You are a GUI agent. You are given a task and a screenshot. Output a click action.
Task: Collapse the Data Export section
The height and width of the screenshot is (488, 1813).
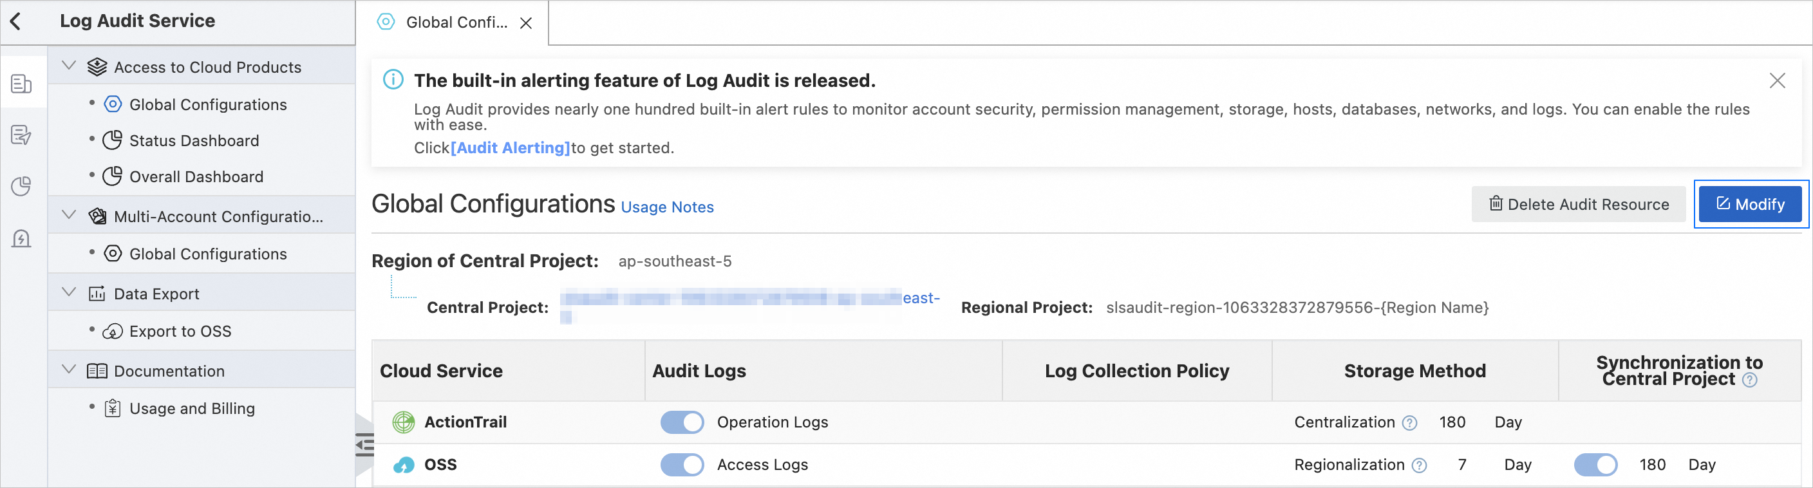(69, 293)
